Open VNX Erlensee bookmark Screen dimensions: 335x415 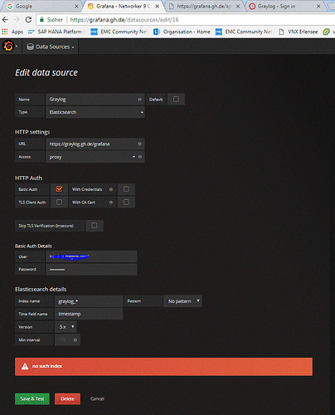click(299, 32)
